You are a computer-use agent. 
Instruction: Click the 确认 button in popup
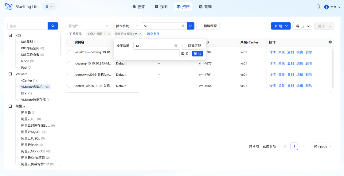tap(197, 54)
